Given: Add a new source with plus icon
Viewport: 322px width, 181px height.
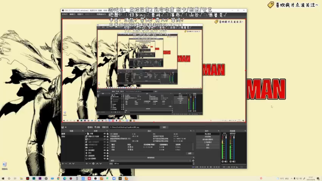Looking at the screenshot, I should coord(87,164).
